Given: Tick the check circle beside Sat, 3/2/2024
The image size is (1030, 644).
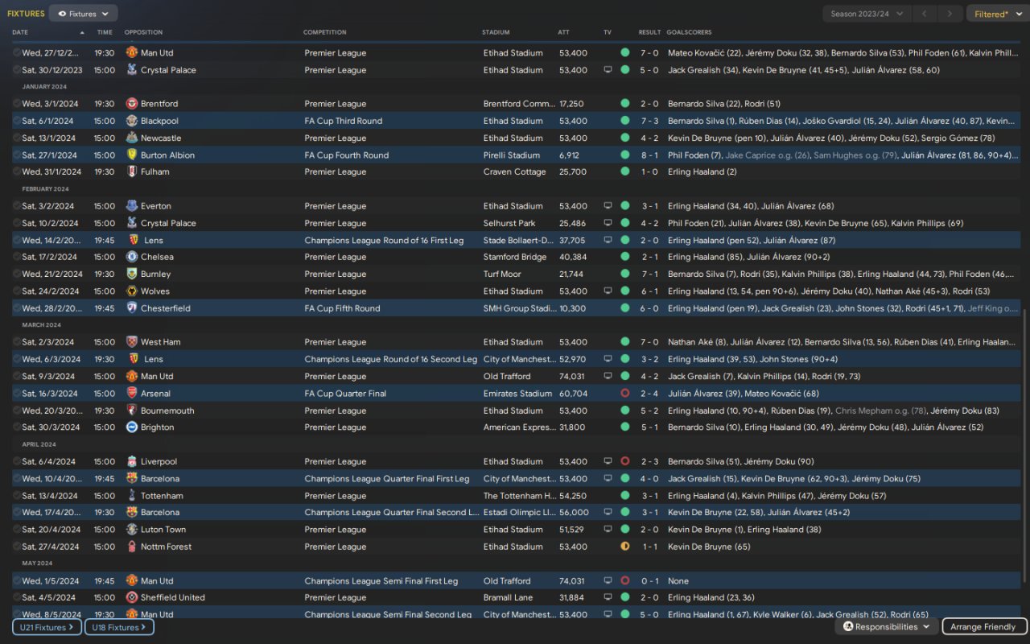Looking at the screenshot, I should (17, 206).
